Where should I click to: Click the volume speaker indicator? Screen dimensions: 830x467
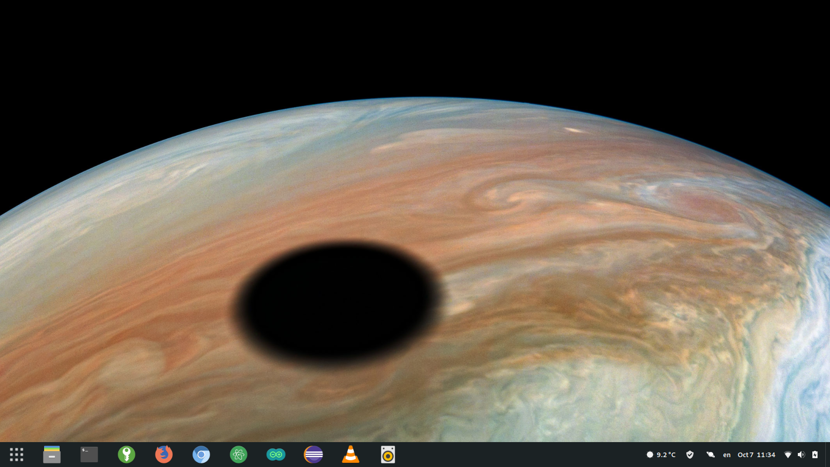click(801, 455)
